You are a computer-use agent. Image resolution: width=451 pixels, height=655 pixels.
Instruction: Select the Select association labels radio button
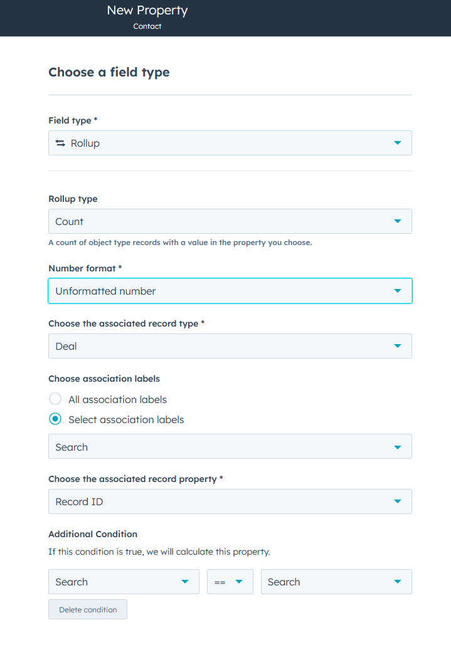(55, 419)
